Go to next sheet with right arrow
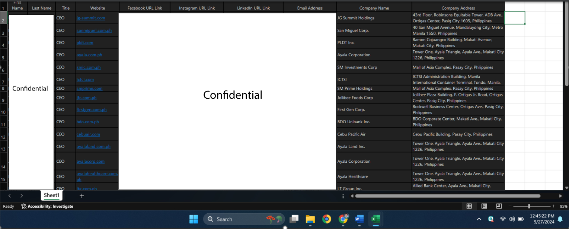 (22, 195)
